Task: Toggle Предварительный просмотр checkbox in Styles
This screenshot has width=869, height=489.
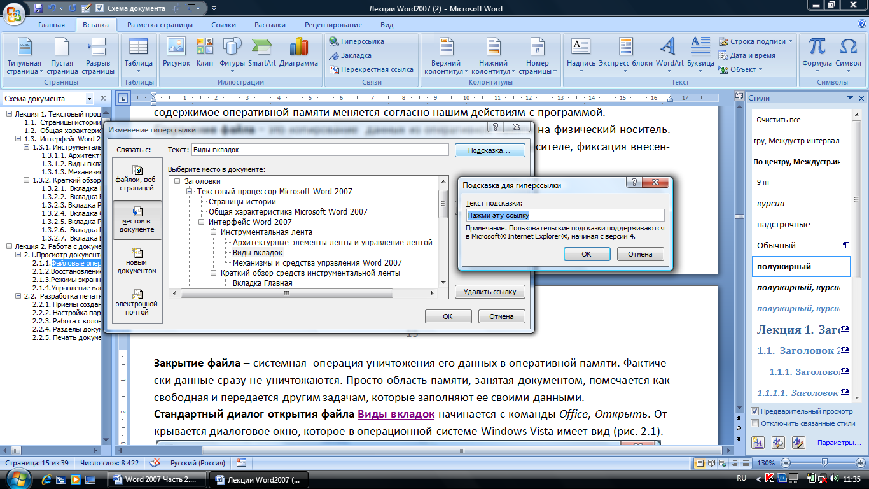Action: point(755,411)
